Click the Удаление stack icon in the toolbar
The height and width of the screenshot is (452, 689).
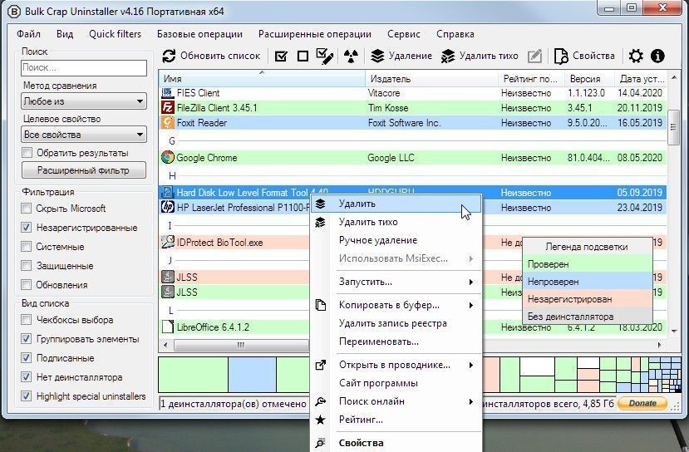click(377, 56)
